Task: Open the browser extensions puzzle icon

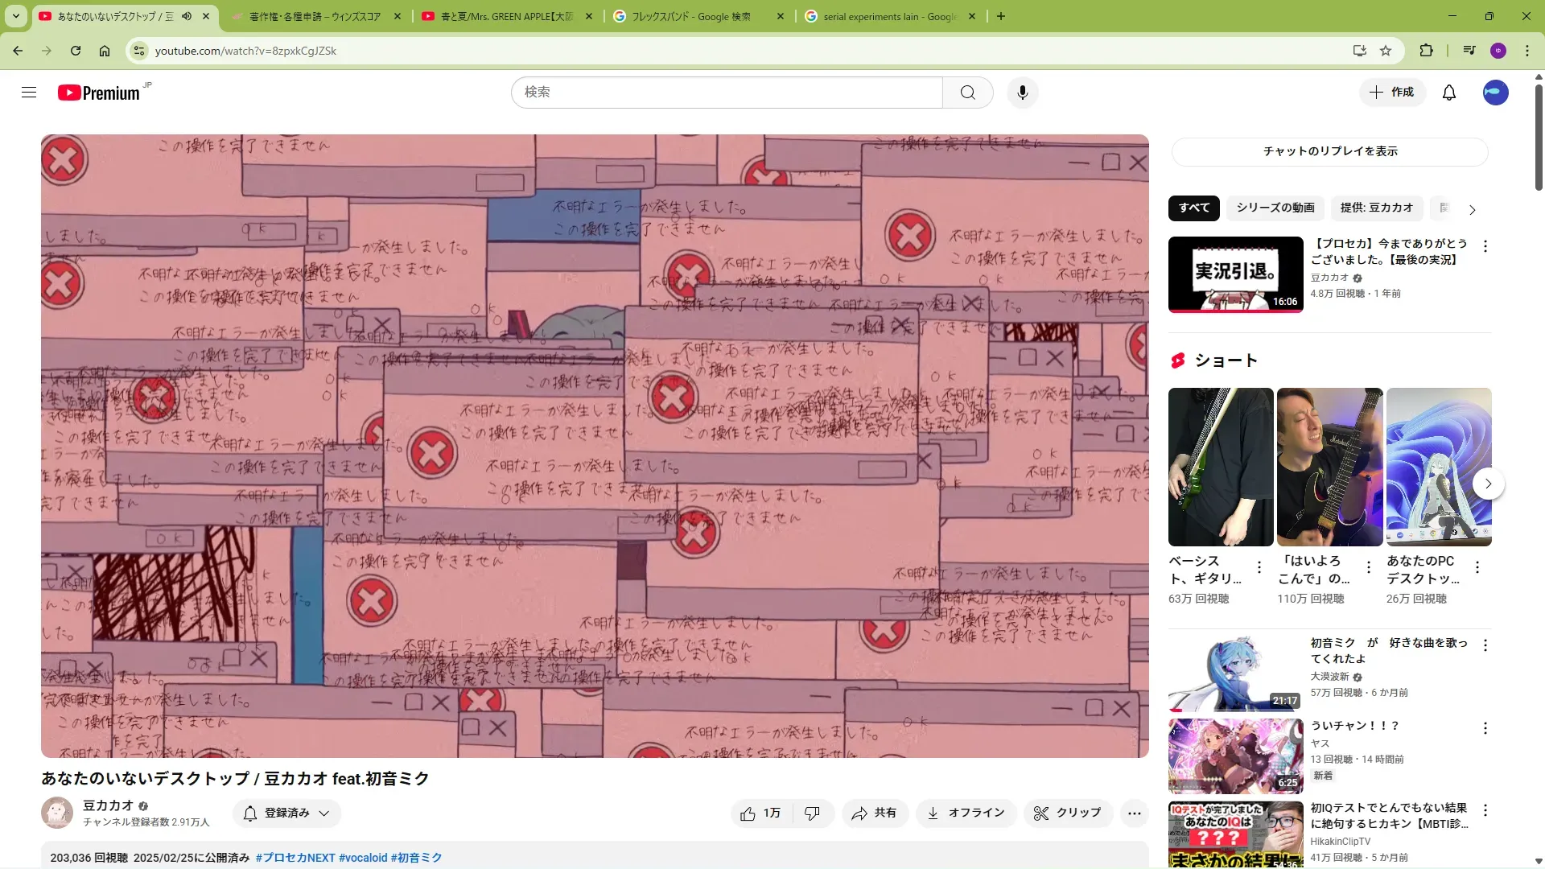Action: tap(1426, 51)
